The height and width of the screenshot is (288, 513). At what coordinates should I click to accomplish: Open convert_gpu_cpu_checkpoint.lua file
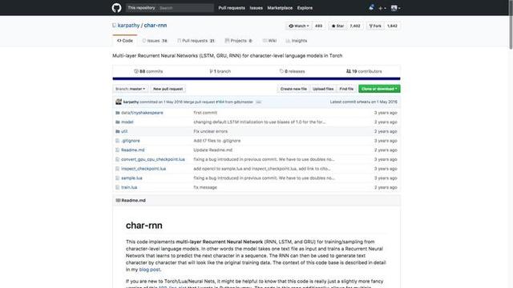tap(153, 159)
